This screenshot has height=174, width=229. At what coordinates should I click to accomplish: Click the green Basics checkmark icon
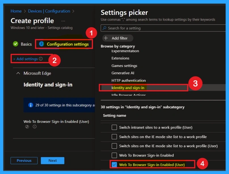pos(16,44)
